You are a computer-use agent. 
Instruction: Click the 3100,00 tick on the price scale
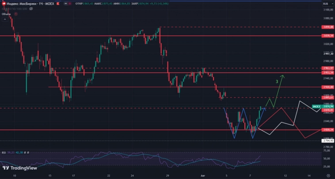(328, 10)
